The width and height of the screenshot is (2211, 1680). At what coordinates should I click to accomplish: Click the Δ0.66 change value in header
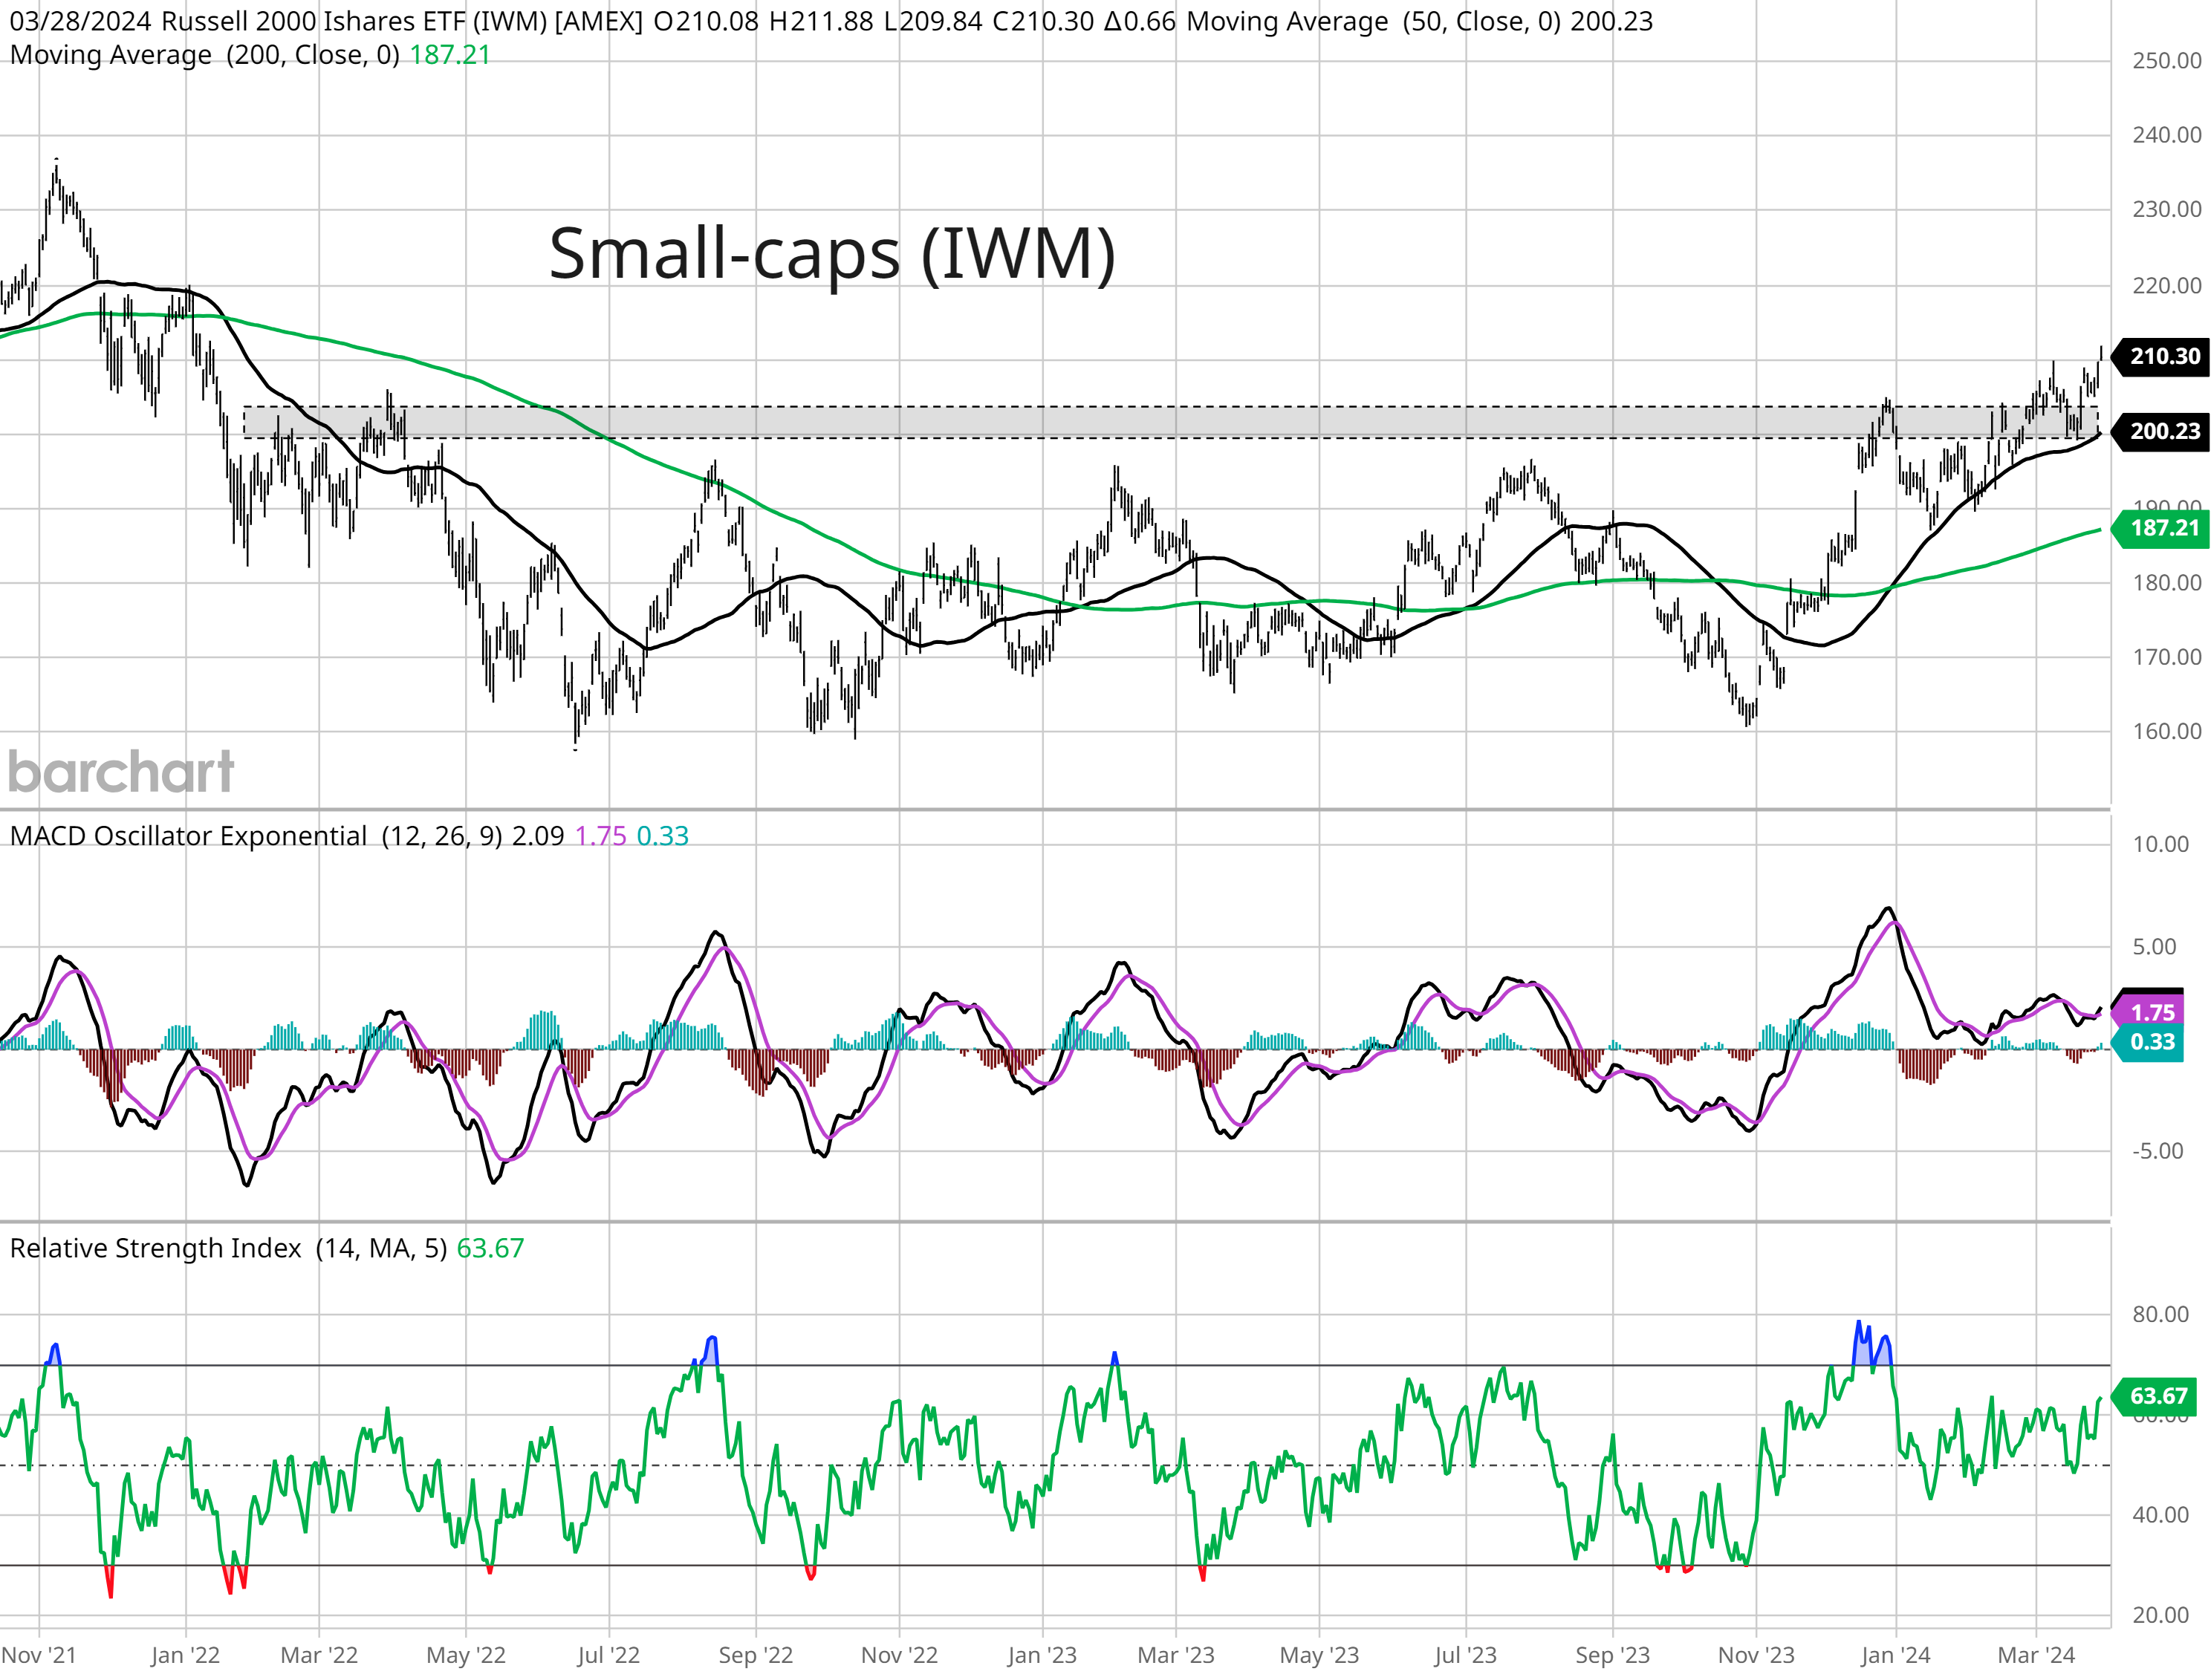tap(1140, 22)
